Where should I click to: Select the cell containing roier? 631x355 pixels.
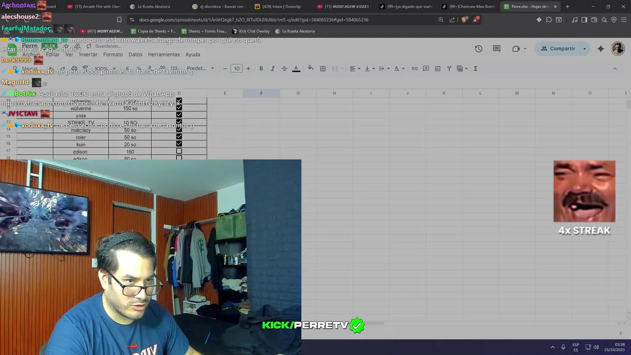coord(81,138)
